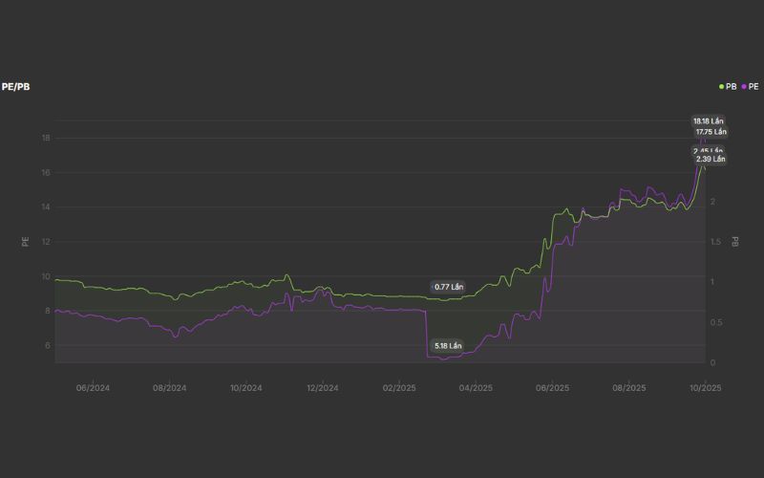Click the purple PE legend dot
The height and width of the screenshot is (478, 764).
tap(744, 86)
